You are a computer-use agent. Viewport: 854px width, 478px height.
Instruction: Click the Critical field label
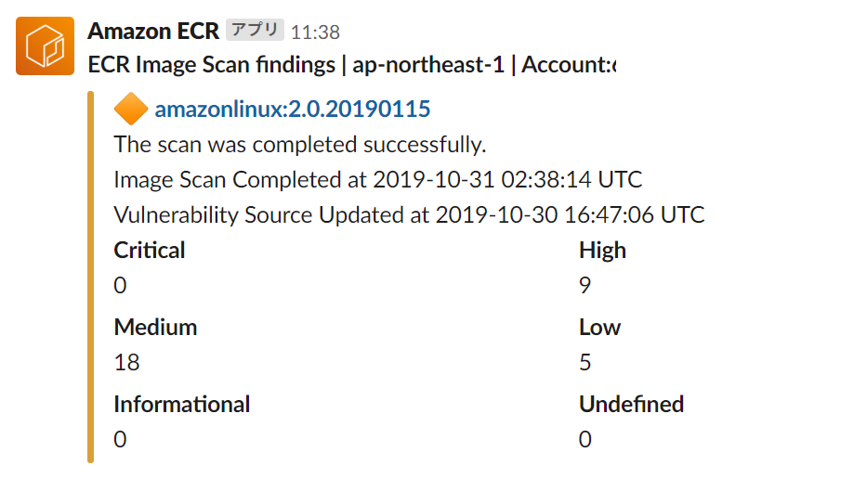(150, 251)
